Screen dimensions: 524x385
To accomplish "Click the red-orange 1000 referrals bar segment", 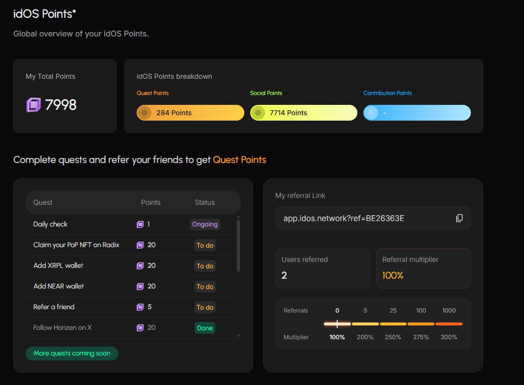I will click(x=449, y=324).
